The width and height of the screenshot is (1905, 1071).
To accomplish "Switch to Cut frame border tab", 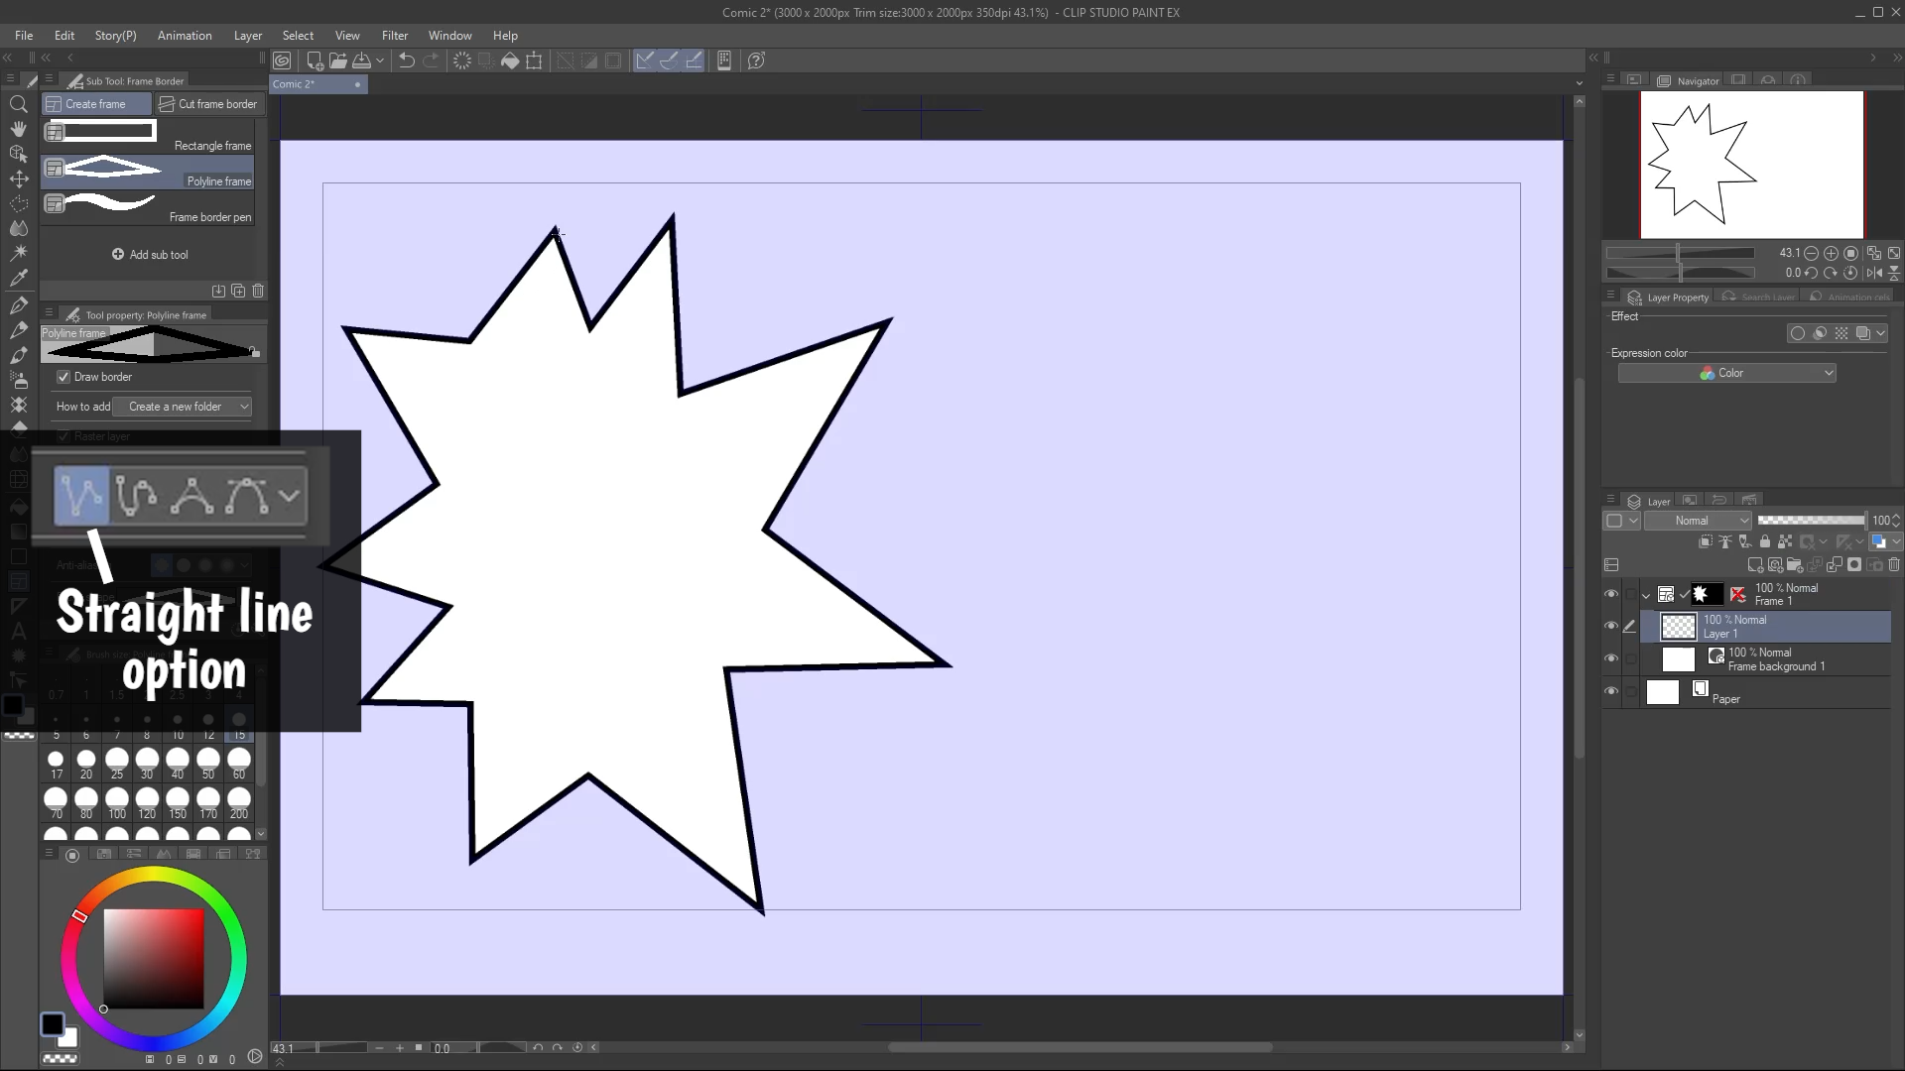I will [x=208, y=104].
